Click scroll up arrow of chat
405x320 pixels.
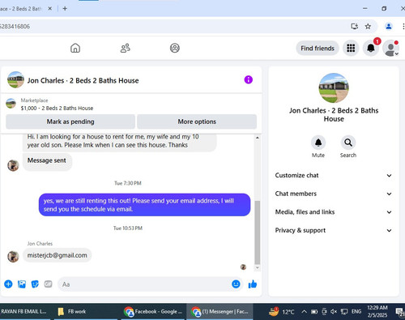coord(258,138)
